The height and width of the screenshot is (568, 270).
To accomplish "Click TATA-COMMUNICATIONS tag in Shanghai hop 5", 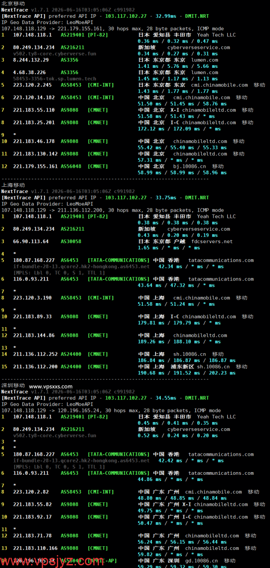I will coord(119,260).
